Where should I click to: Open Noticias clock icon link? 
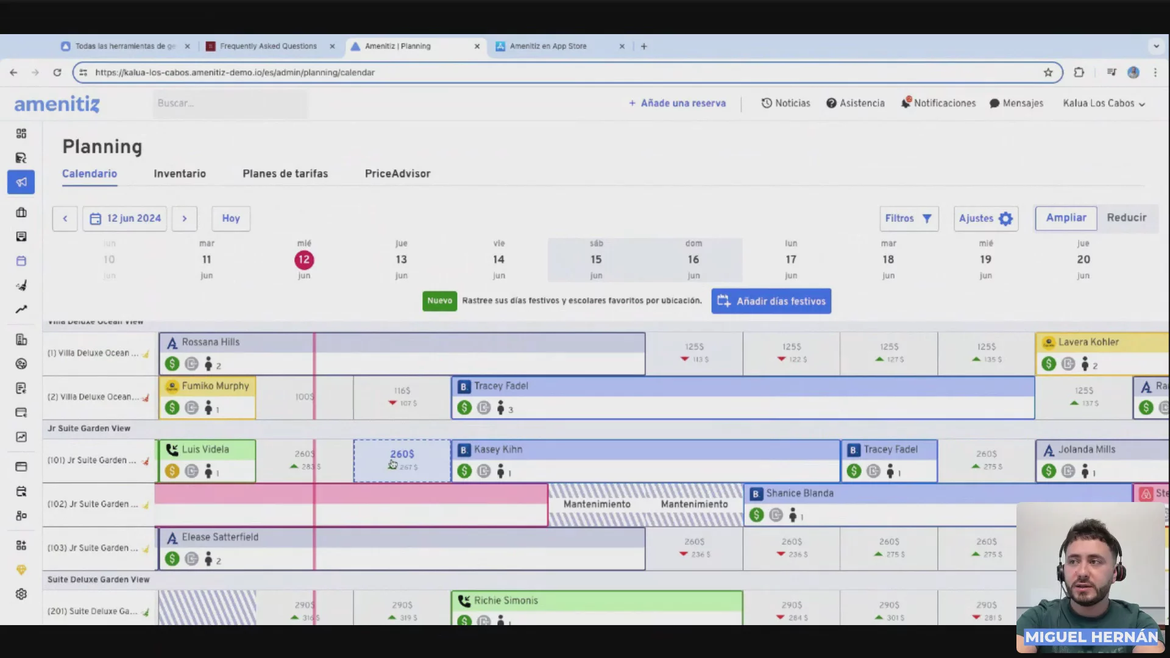785,103
